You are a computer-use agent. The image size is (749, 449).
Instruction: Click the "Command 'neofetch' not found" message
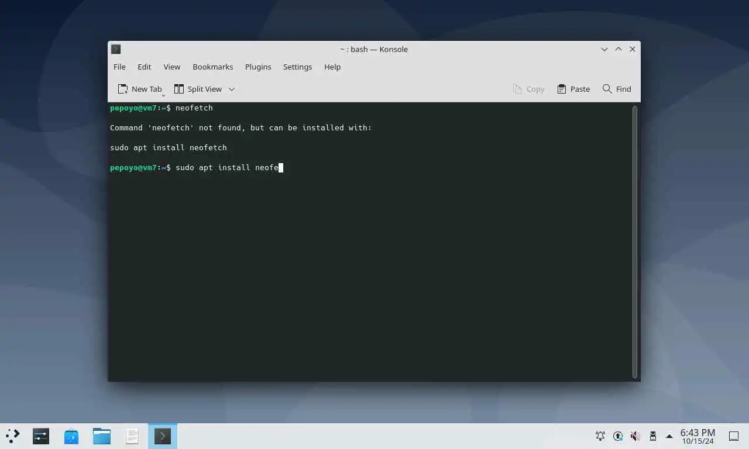point(241,127)
